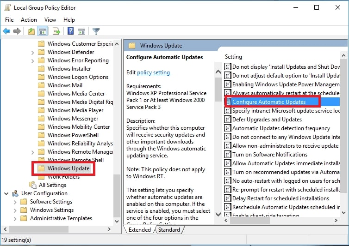Click the policy setting link
Screen dimensions: 349x246
[154, 72]
